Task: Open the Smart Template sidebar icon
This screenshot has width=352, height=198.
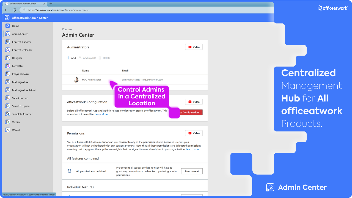Action: point(8,106)
